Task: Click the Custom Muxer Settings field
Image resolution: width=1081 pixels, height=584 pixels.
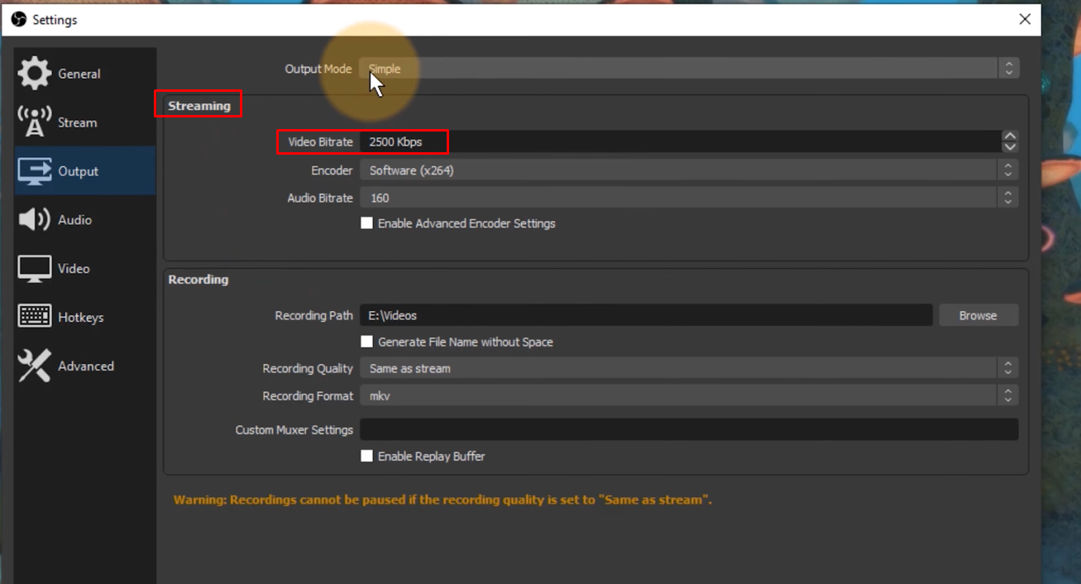Action: tap(690, 428)
